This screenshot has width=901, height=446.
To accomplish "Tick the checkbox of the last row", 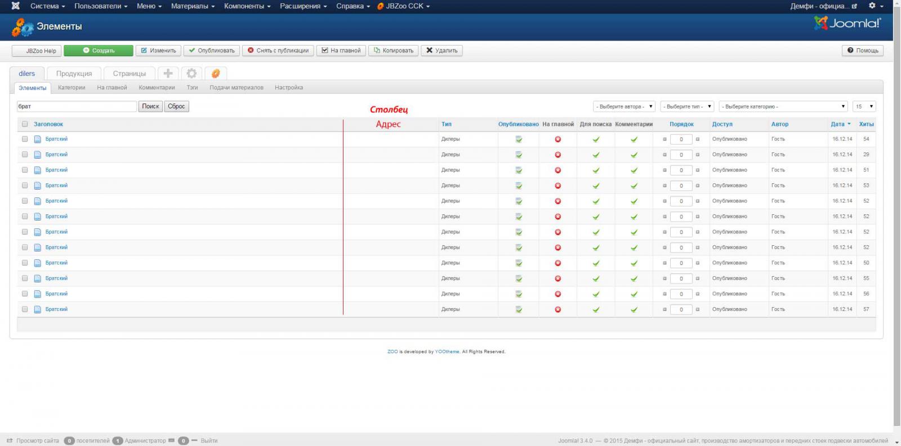I will click(25, 309).
